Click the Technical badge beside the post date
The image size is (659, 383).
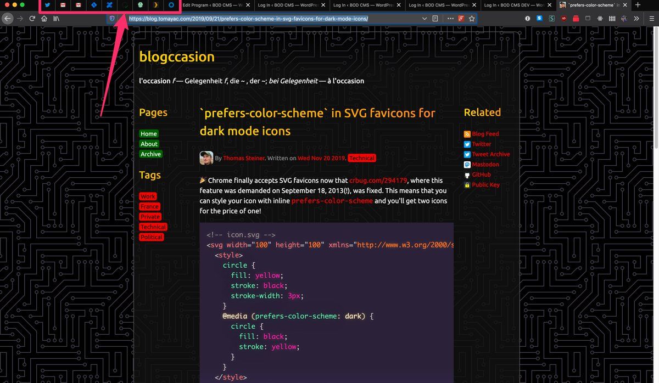(362, 158)
